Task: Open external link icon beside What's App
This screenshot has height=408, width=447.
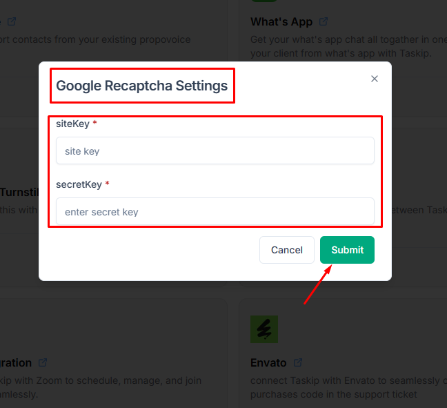Action: 324,21
